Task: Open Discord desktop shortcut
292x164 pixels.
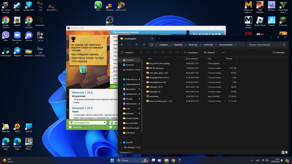Action: [29, 36]
